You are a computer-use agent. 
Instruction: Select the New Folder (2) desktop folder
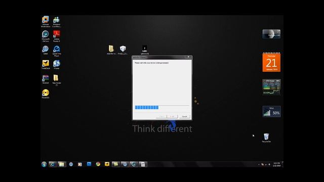pyautogui.click(x=56, y=80)
